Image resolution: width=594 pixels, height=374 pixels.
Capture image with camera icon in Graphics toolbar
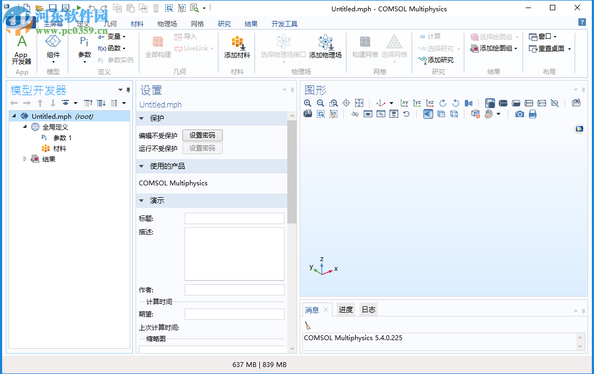coord(519,113)
